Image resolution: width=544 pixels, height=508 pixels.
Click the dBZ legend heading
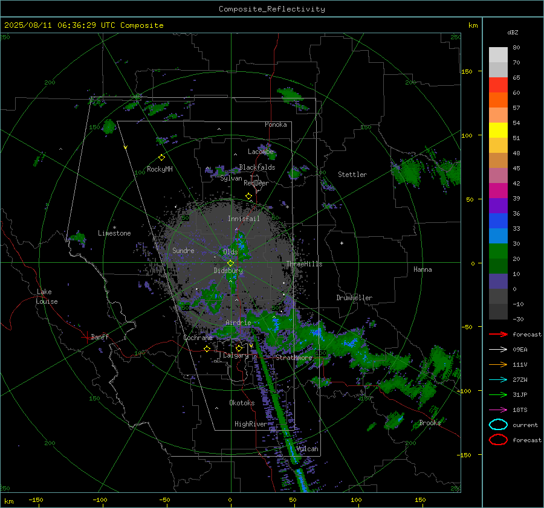(x=513, y=32)
